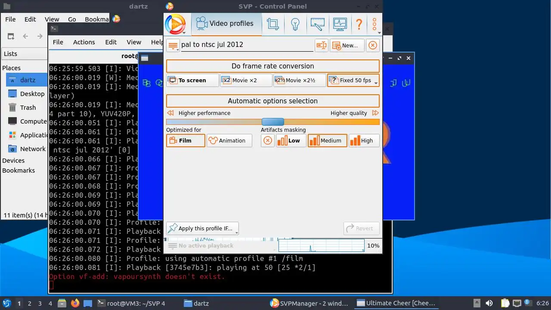This screenshot has width=551, height=310.
Task: Open the 'No active playback' selector
Action: (x=221, y=245)
